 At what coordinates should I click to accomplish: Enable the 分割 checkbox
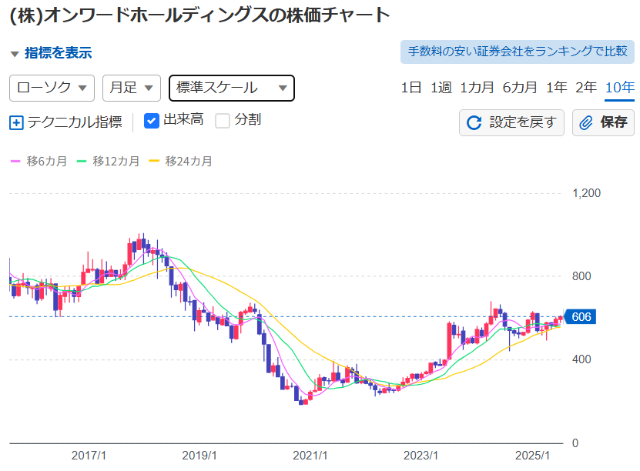coord(223,121)
